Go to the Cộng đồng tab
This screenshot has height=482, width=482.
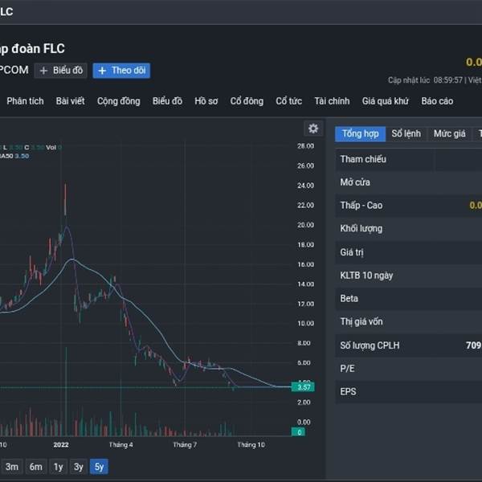tap(118, 101)
